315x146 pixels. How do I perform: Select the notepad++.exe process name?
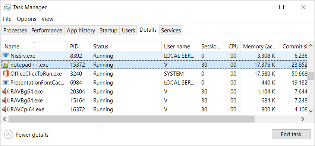coord(29,65)
